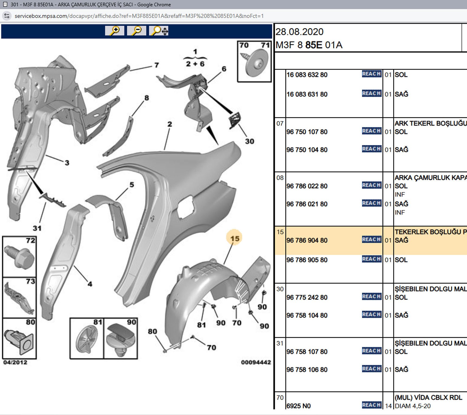Screen dimensions: 467x415
Task: Click the zoom out magnifier icon
Action: (137, 31)
